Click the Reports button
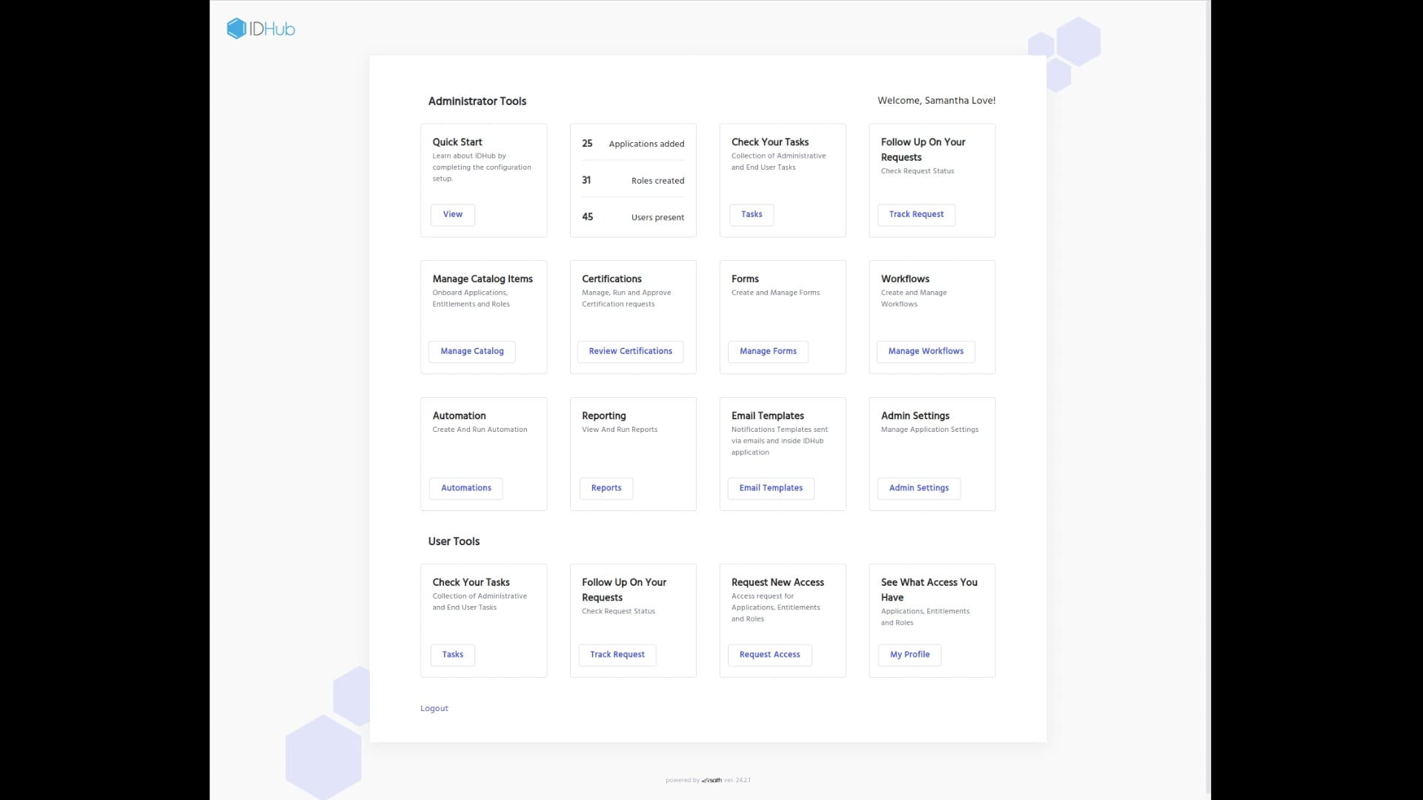 (606, 488)
